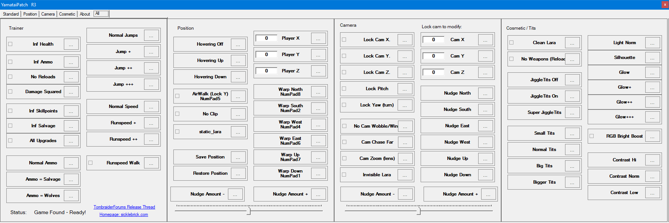This screenshot has width=669, height=223.
Task: Click ellipsis button for Restore Position
Action: (238, 173)
